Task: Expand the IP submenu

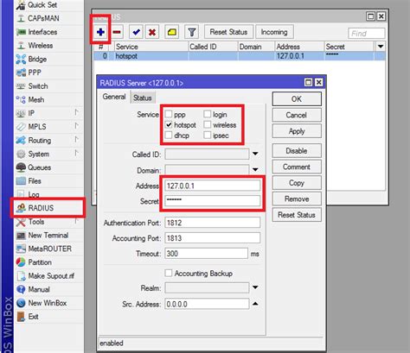Action: [76, 112]
